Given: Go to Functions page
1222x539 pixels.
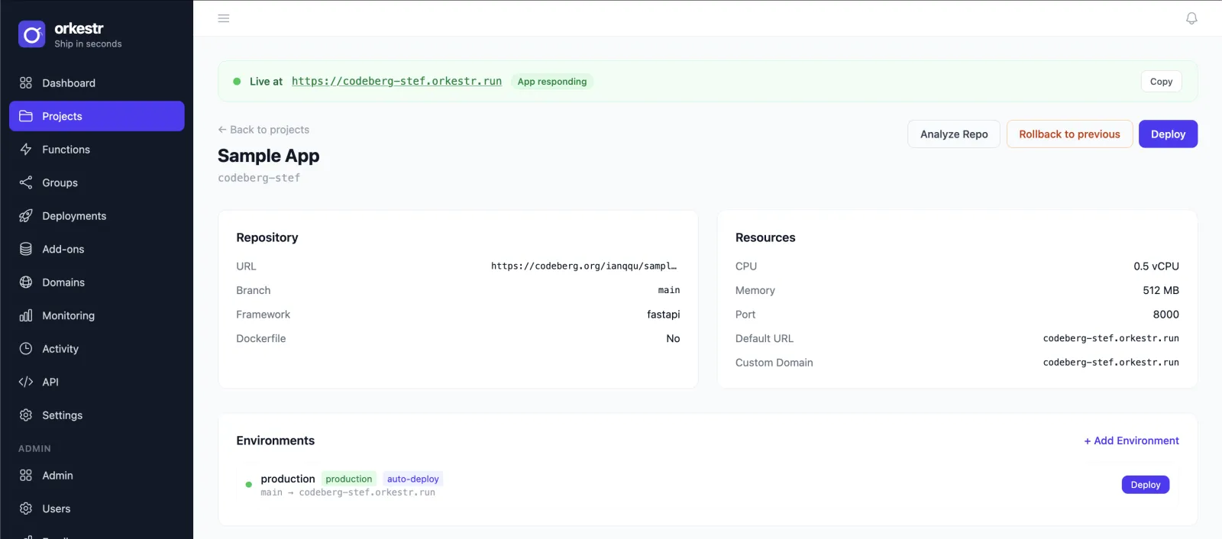Looking at the screenshot, I should 97,150.
